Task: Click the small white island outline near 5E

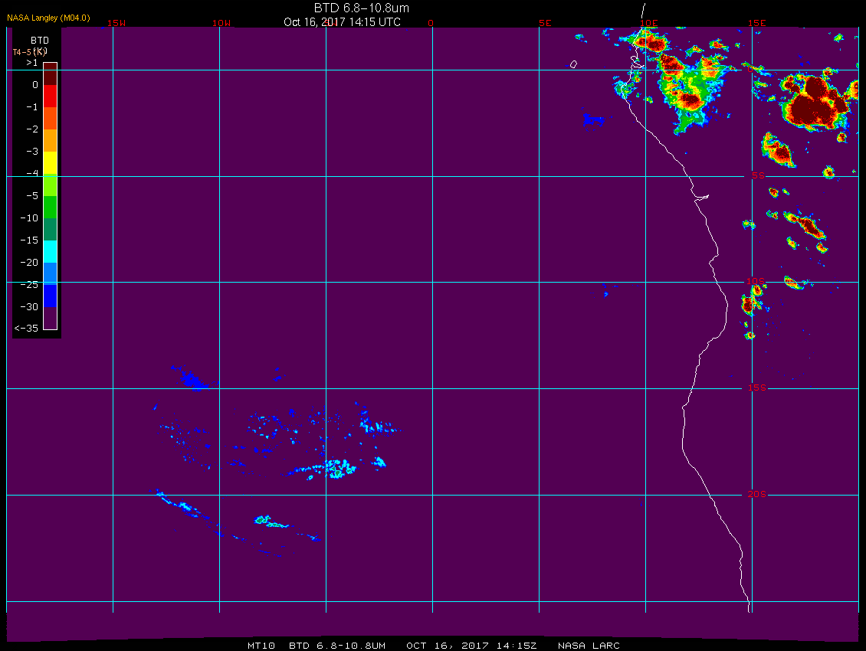Action: (573, 64)
